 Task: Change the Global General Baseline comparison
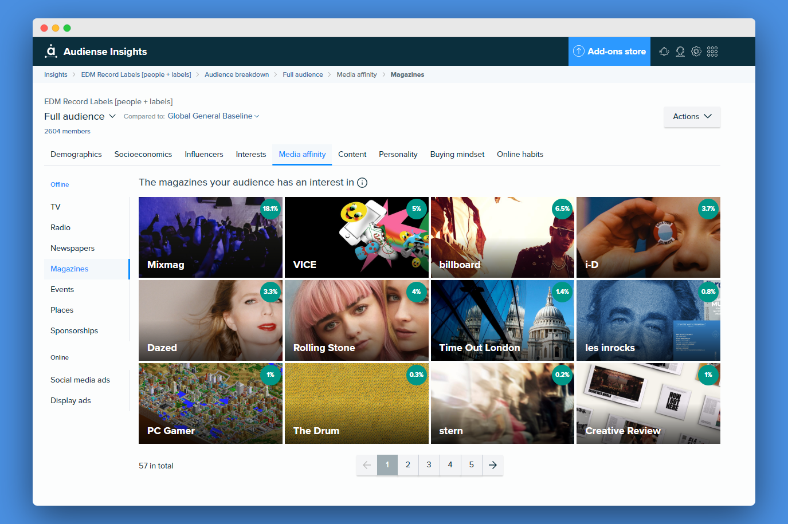click(x=213, y=116)
